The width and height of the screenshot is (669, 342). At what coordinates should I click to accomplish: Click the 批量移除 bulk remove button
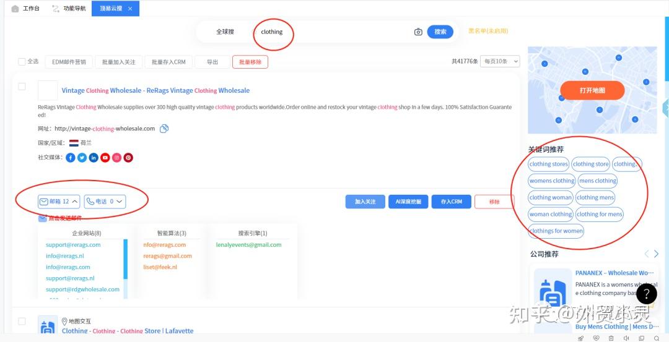[x=250, y=62]
